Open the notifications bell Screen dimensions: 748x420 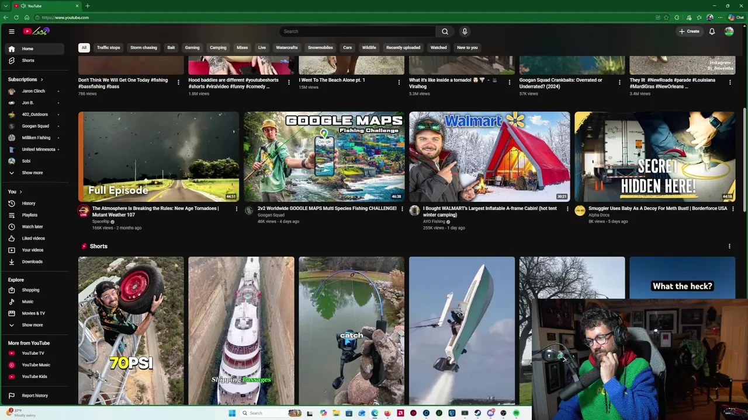712,32
